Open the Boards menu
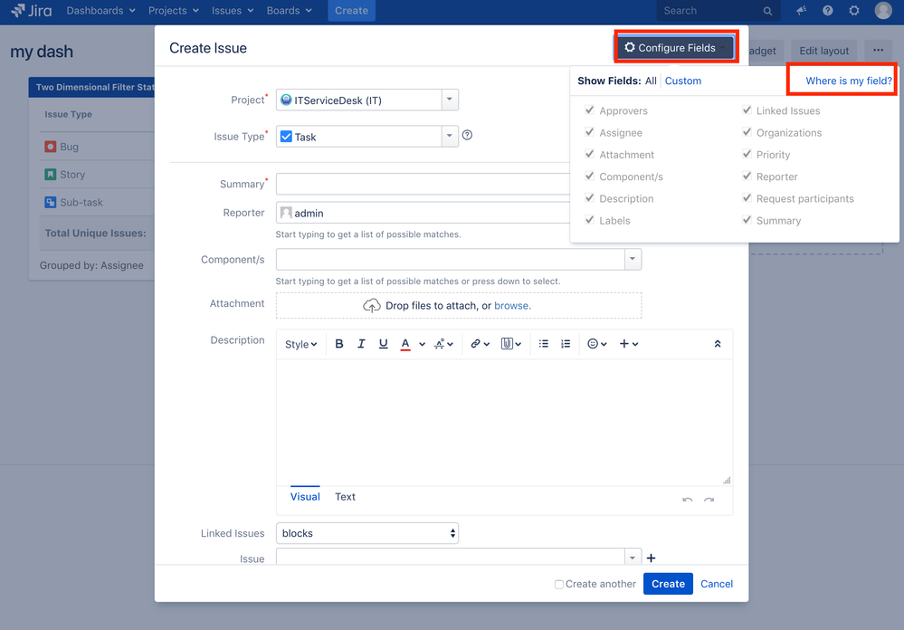 pos(290,10)
